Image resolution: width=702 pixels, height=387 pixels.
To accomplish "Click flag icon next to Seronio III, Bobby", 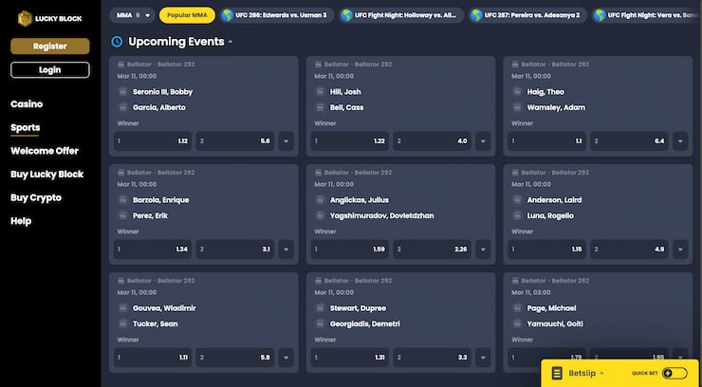I will pyautogui.click(x=122, y=92).
